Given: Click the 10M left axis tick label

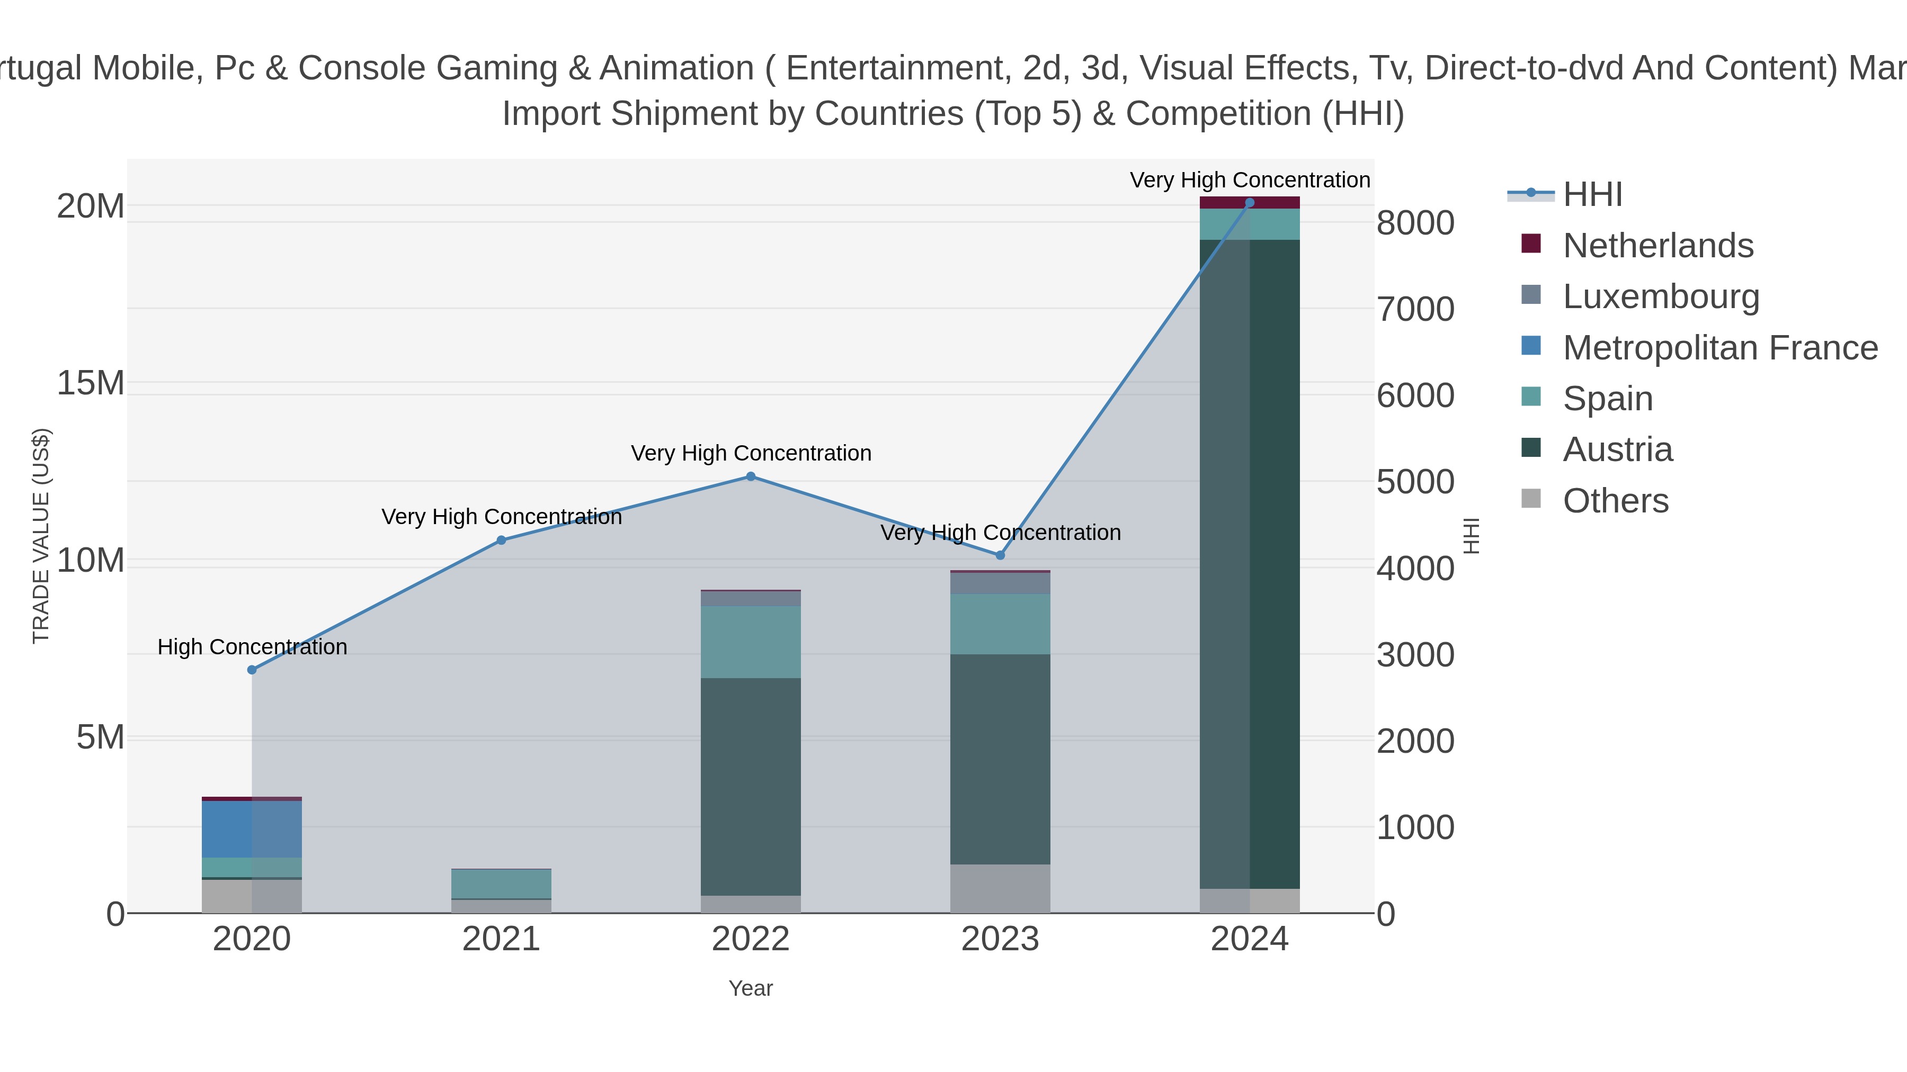Looking at the screenshot, I should tap(90, 560).
